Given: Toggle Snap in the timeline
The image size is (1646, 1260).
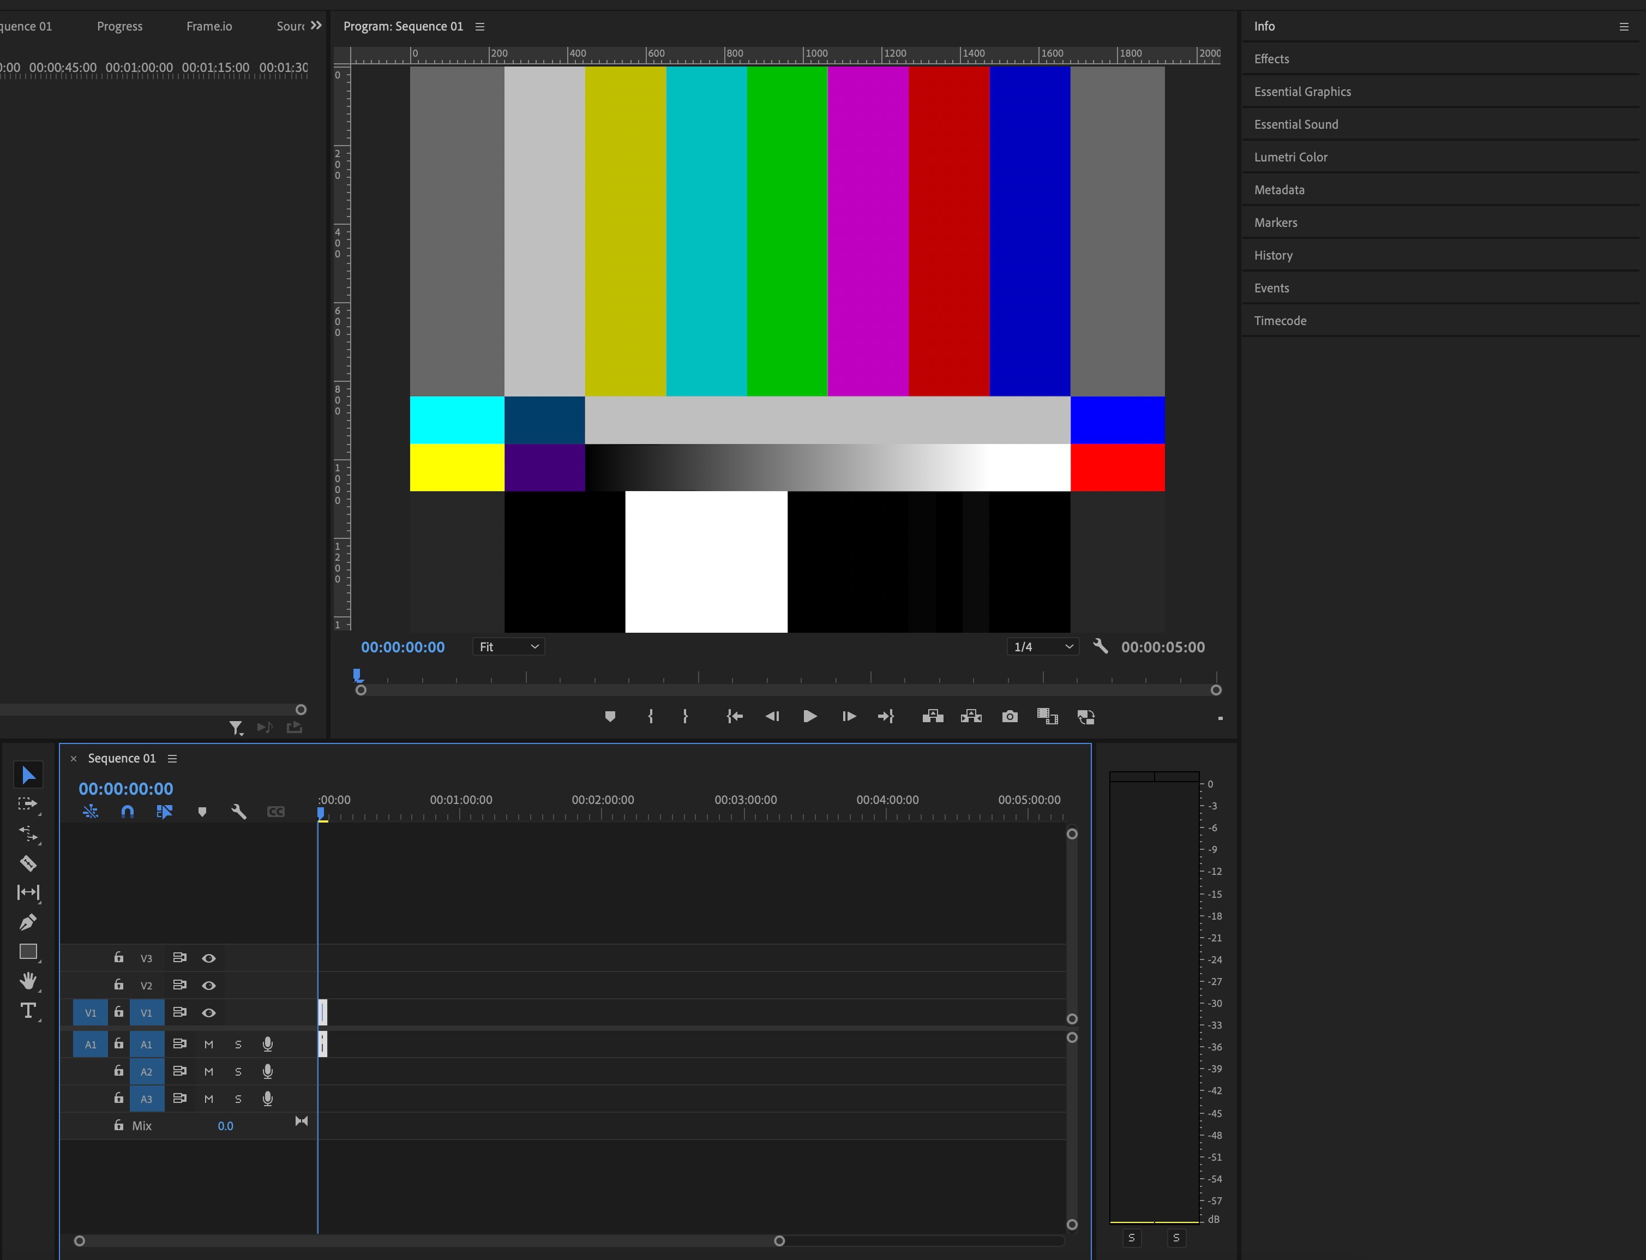Looking at the screenshot, I should pos(128,812).
